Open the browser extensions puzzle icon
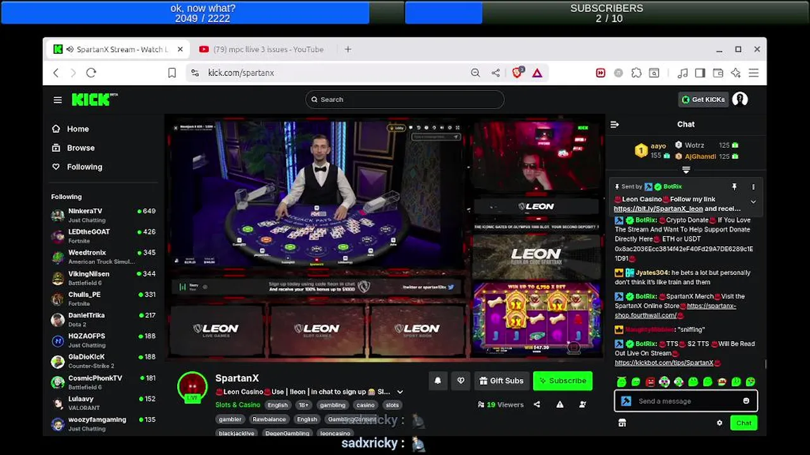The image size is (810, 455). pyautogui.click(x=637, y=73)
